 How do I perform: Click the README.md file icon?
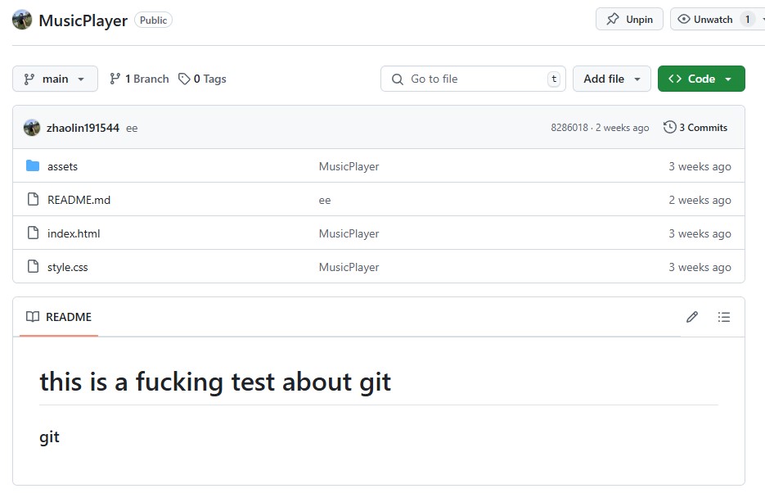[x=33, y=200]
